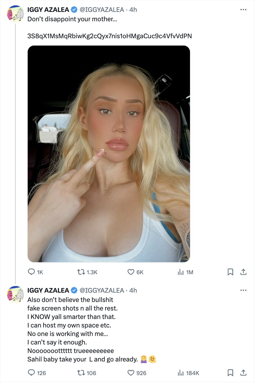This screenshot has height=383, width=255.
Task: View analytics showing 1M views
Action: tap(181, 272)
